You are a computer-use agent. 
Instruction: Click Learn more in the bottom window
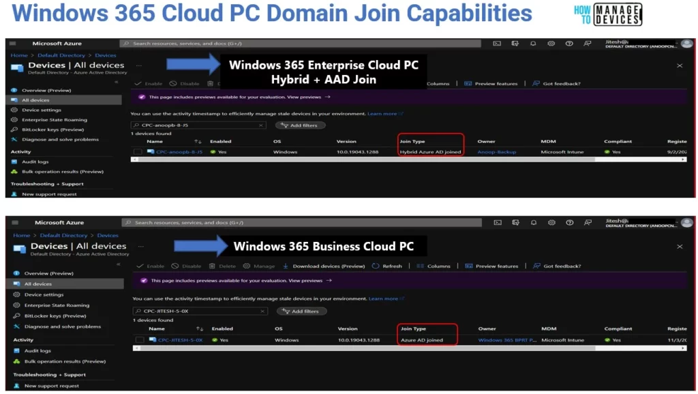[383, 299]
